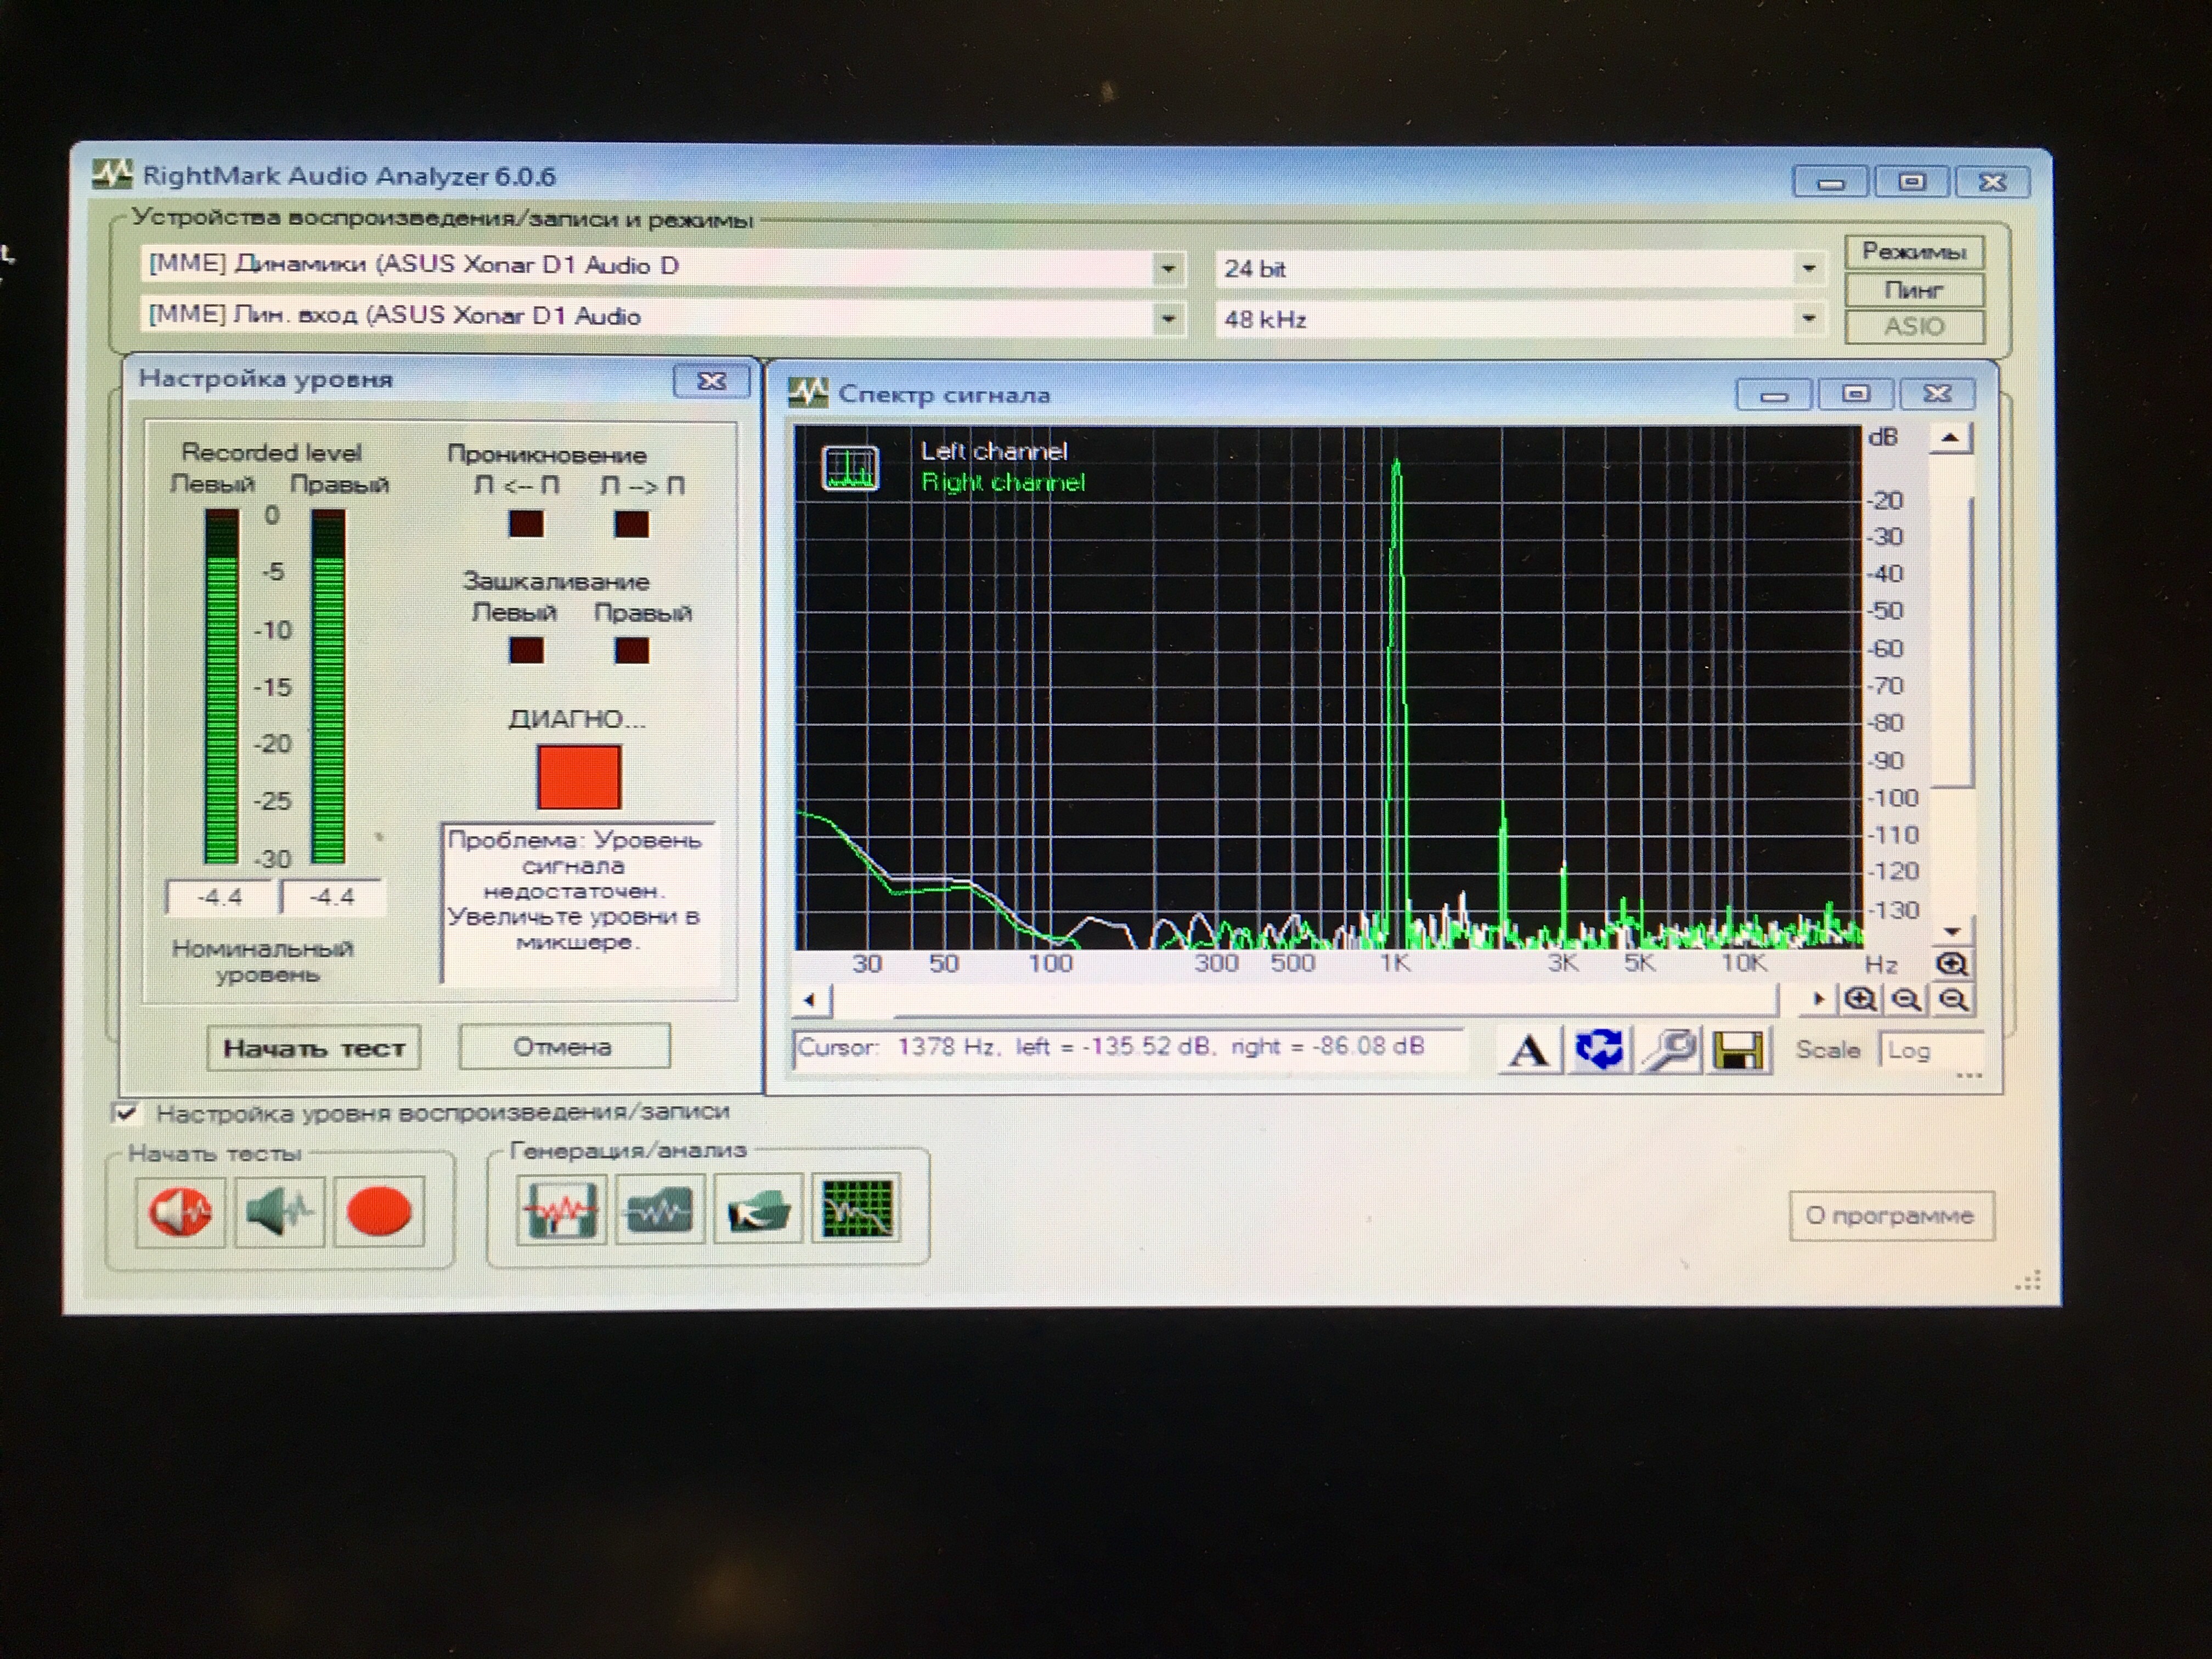
Task: Toggle the Настройка уровня воспроизведения/записи checkbox
Action: (127, 1113)
